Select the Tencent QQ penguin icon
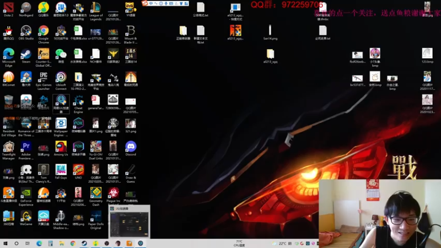This screenshot has height=248, width=441. coord(8,33)
